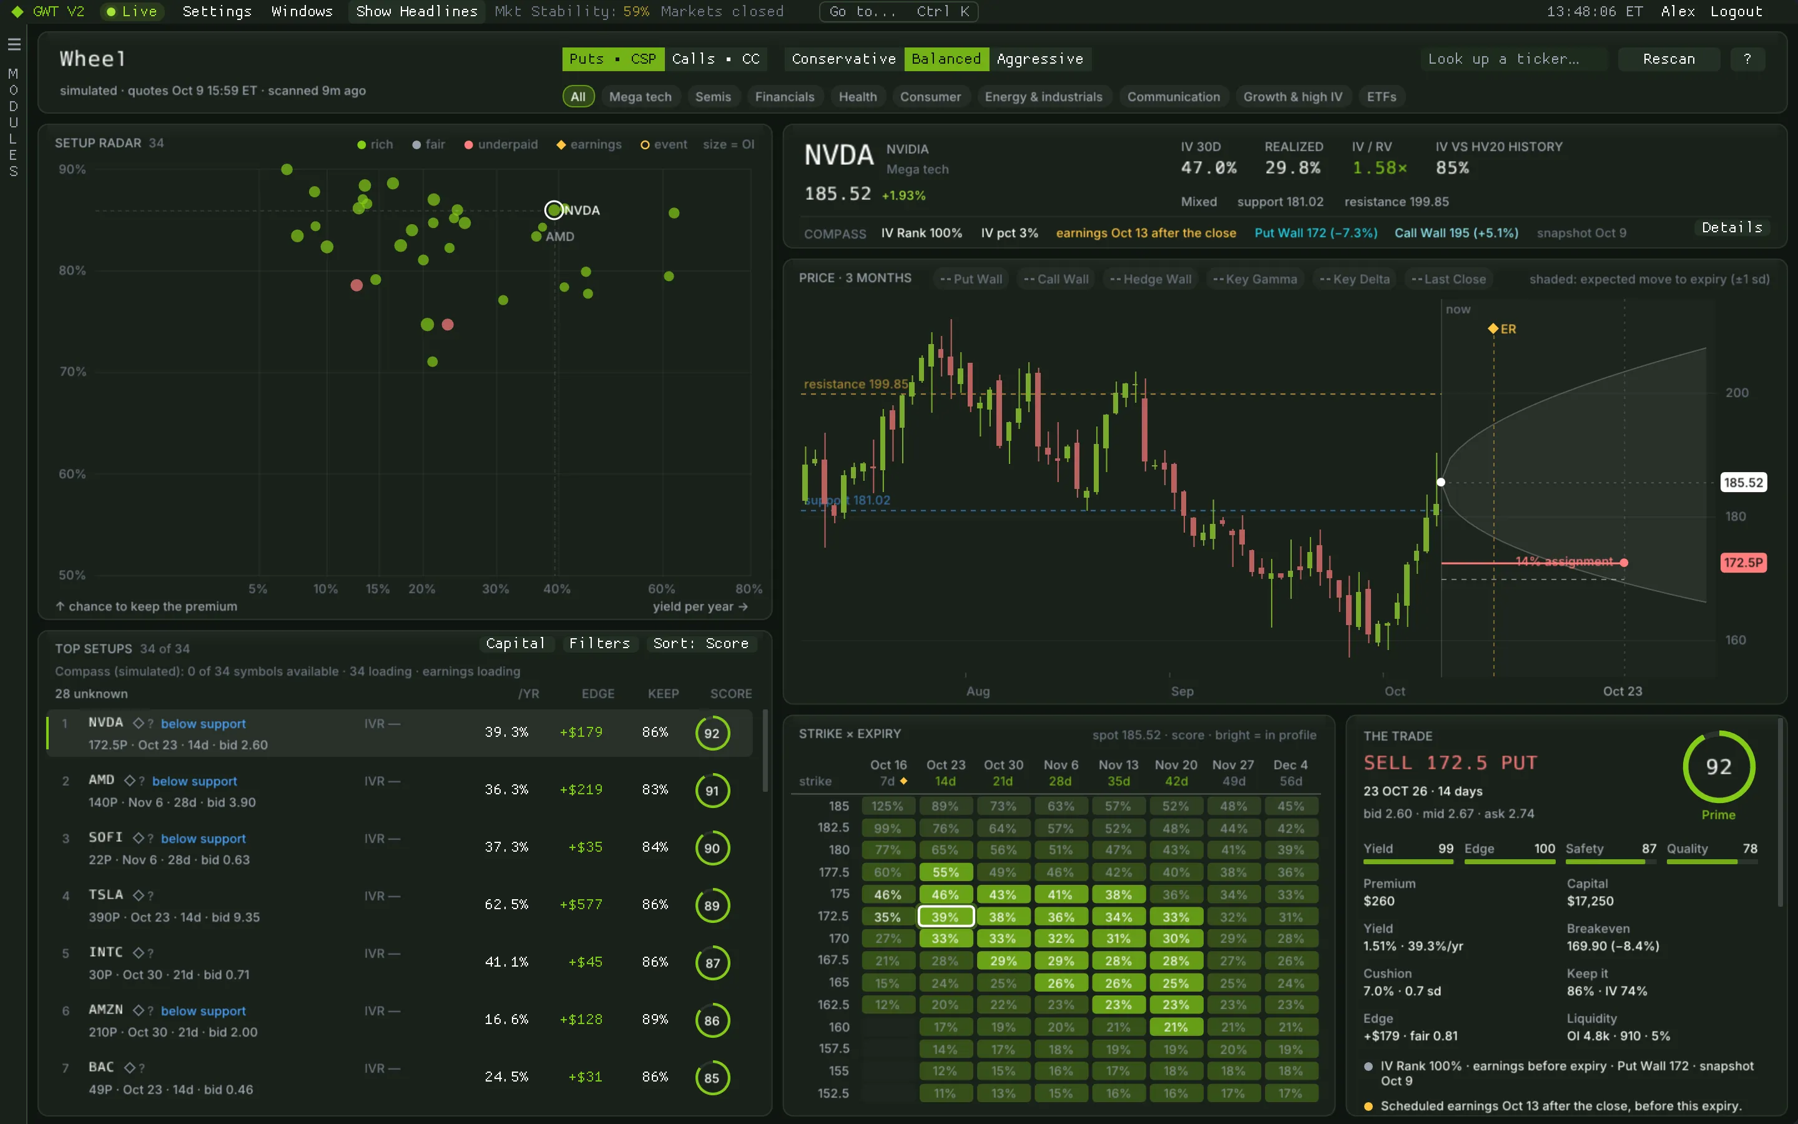Toggle the Hedge Wall chart overlay
Viewport: 1798px width, 1124px height.
(1150, 280)
